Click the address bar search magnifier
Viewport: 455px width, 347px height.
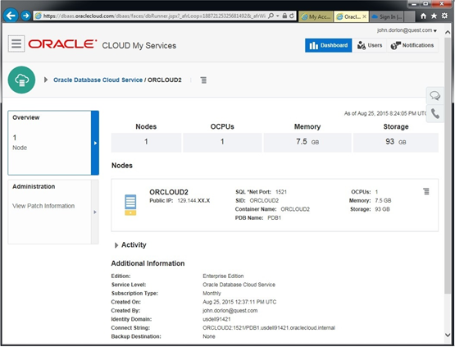[271, 16]
